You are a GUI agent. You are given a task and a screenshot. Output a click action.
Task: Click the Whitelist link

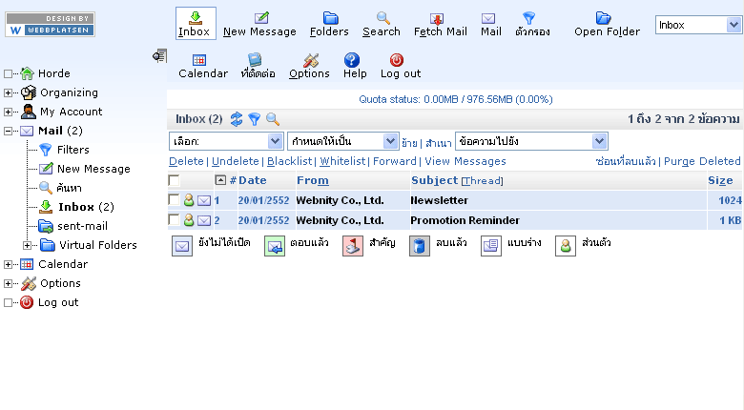pos(342,161)
